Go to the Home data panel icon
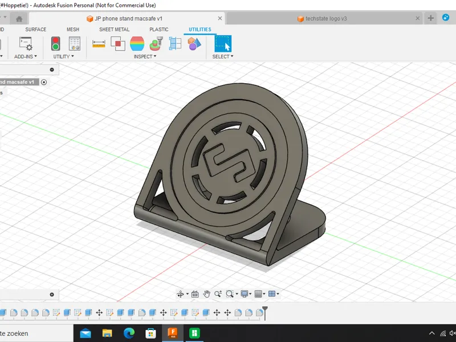 pyautogui.click(x=19, y=19)
